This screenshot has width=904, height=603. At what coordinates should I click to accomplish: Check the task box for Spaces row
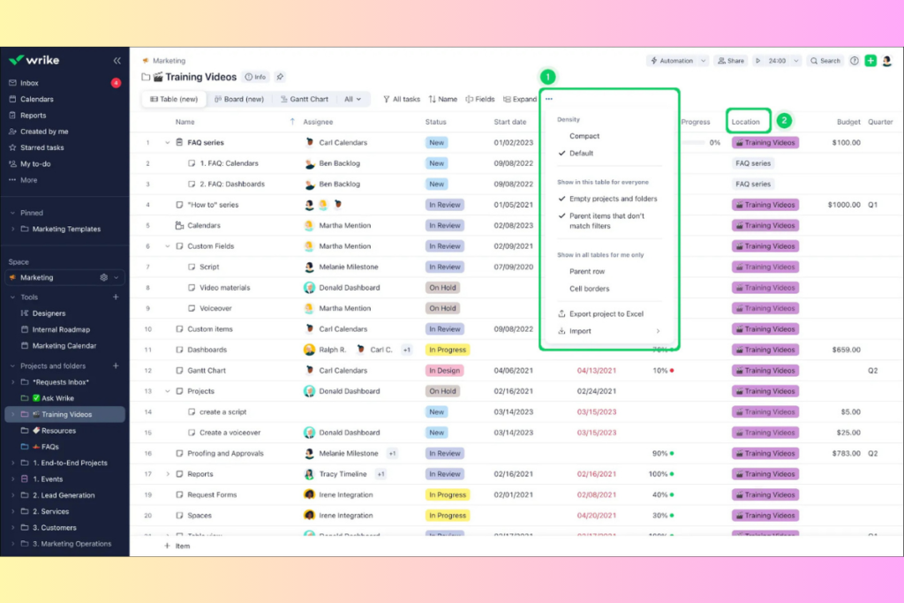(179, 516)
